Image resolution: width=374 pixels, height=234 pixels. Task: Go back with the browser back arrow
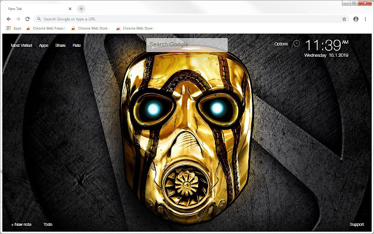coord(9,19)
